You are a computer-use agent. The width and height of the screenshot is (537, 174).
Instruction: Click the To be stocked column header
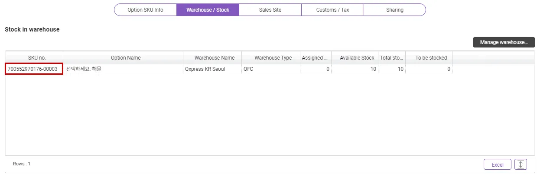point(431,58)
